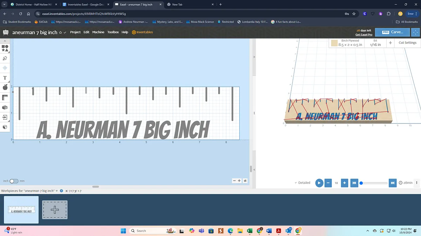This screenshot has height=236, width=421.
Task: Add a new workpiece with the plus tile
Action: click(55, 210)
